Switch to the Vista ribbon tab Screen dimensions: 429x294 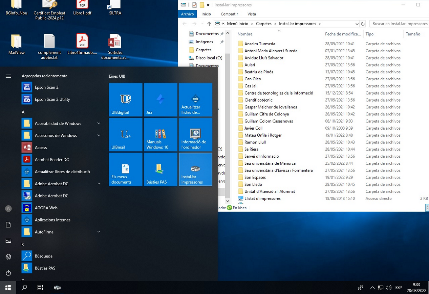(252, 14)
